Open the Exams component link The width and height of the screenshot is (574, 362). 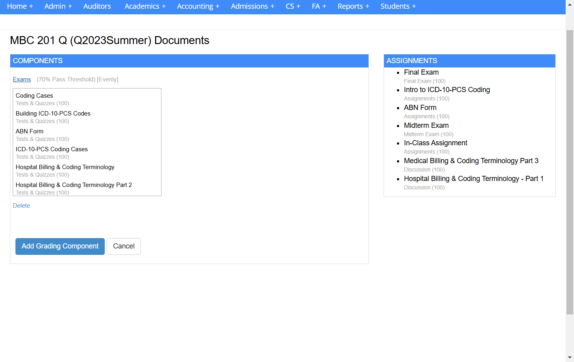point(22,79)
